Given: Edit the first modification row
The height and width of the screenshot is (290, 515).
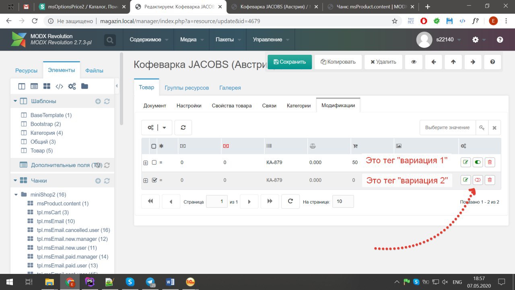Looking at the screenshot, I should pos(466,162).
